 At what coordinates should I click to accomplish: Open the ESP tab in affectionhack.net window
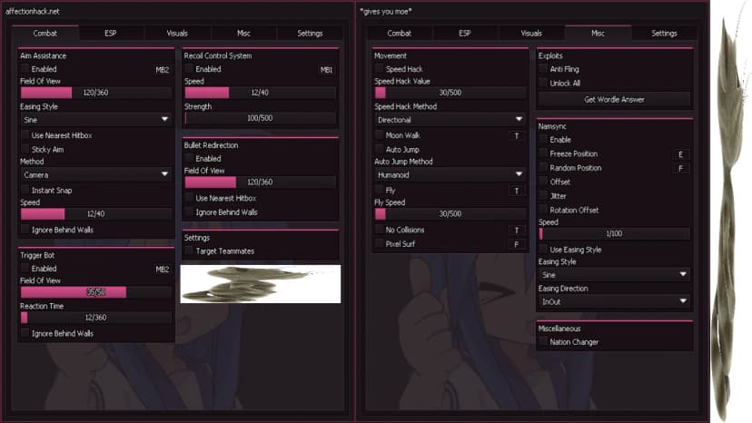coord(111,33)
